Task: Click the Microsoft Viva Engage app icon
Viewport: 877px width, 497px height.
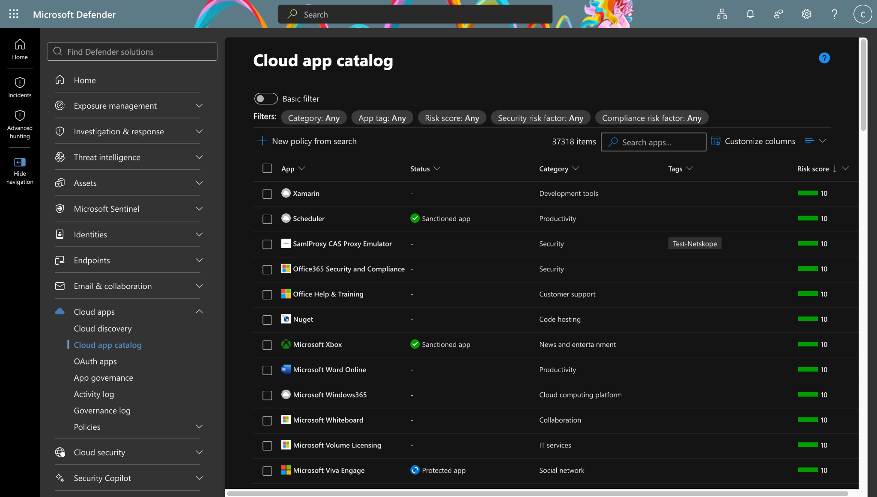Action: [x=286, y=470]
